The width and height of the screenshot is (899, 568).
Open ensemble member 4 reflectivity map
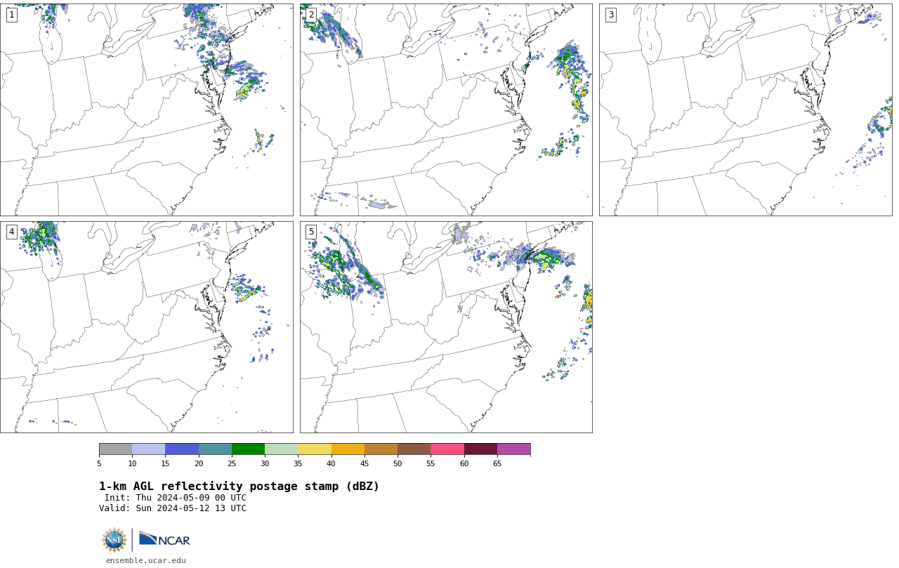[x=147, y=327]
